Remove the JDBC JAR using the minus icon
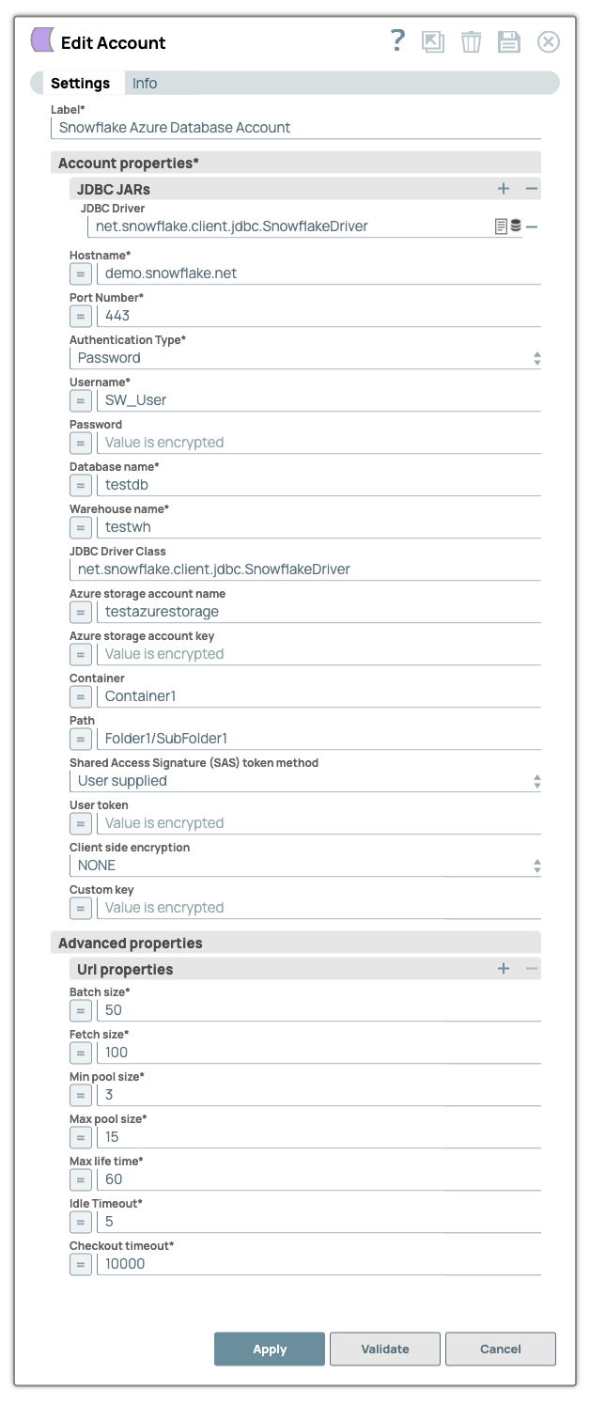 pos(531,188)
